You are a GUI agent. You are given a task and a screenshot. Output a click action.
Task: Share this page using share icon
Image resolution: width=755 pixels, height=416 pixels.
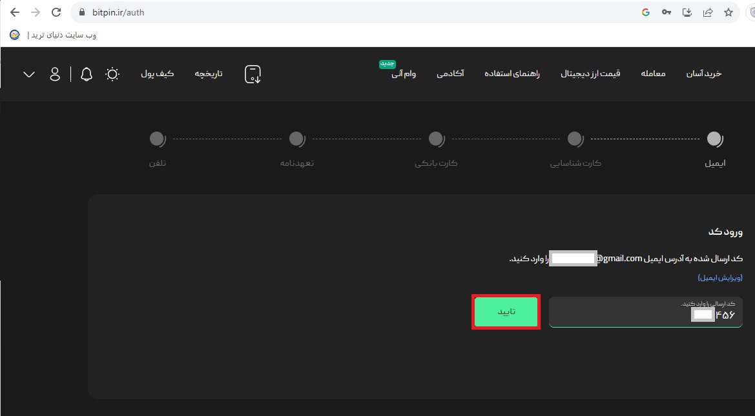(708, 12)
